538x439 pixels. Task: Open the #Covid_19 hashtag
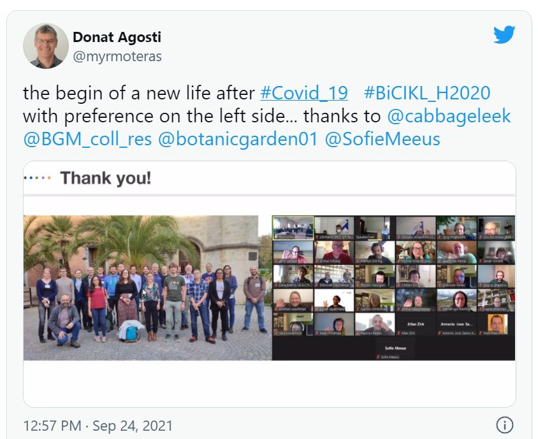pyautogui.click(x=304, y=93)
